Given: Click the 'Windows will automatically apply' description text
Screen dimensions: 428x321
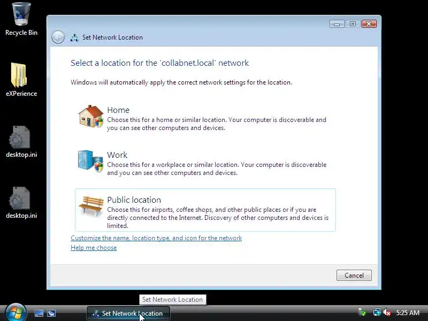Looking at the screenshot, I should tap(181, 82).
